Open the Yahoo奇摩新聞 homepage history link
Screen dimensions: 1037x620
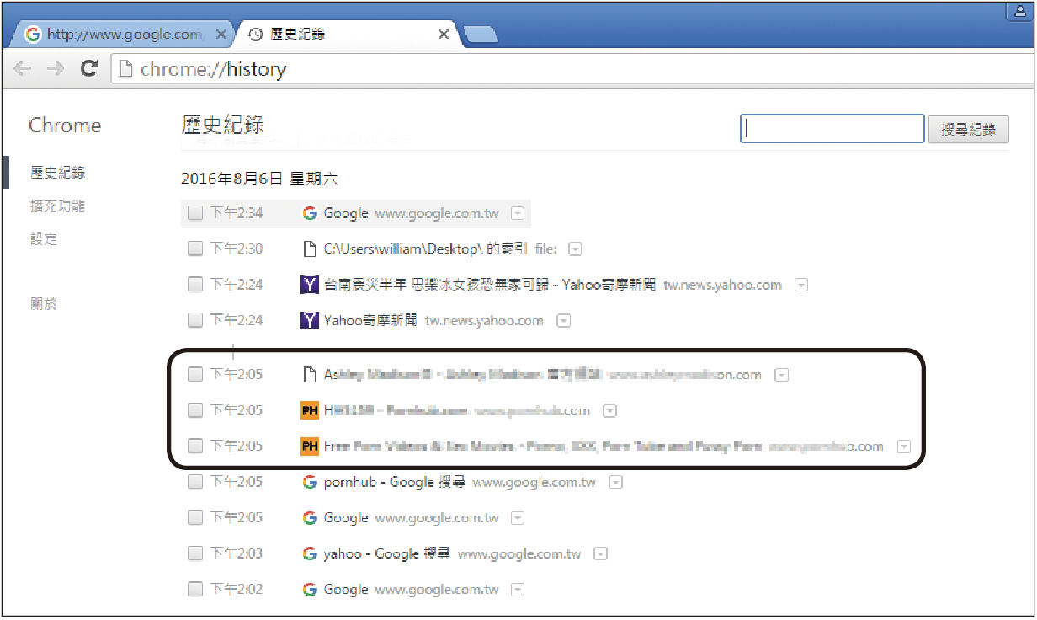click(x=370, y=320)
